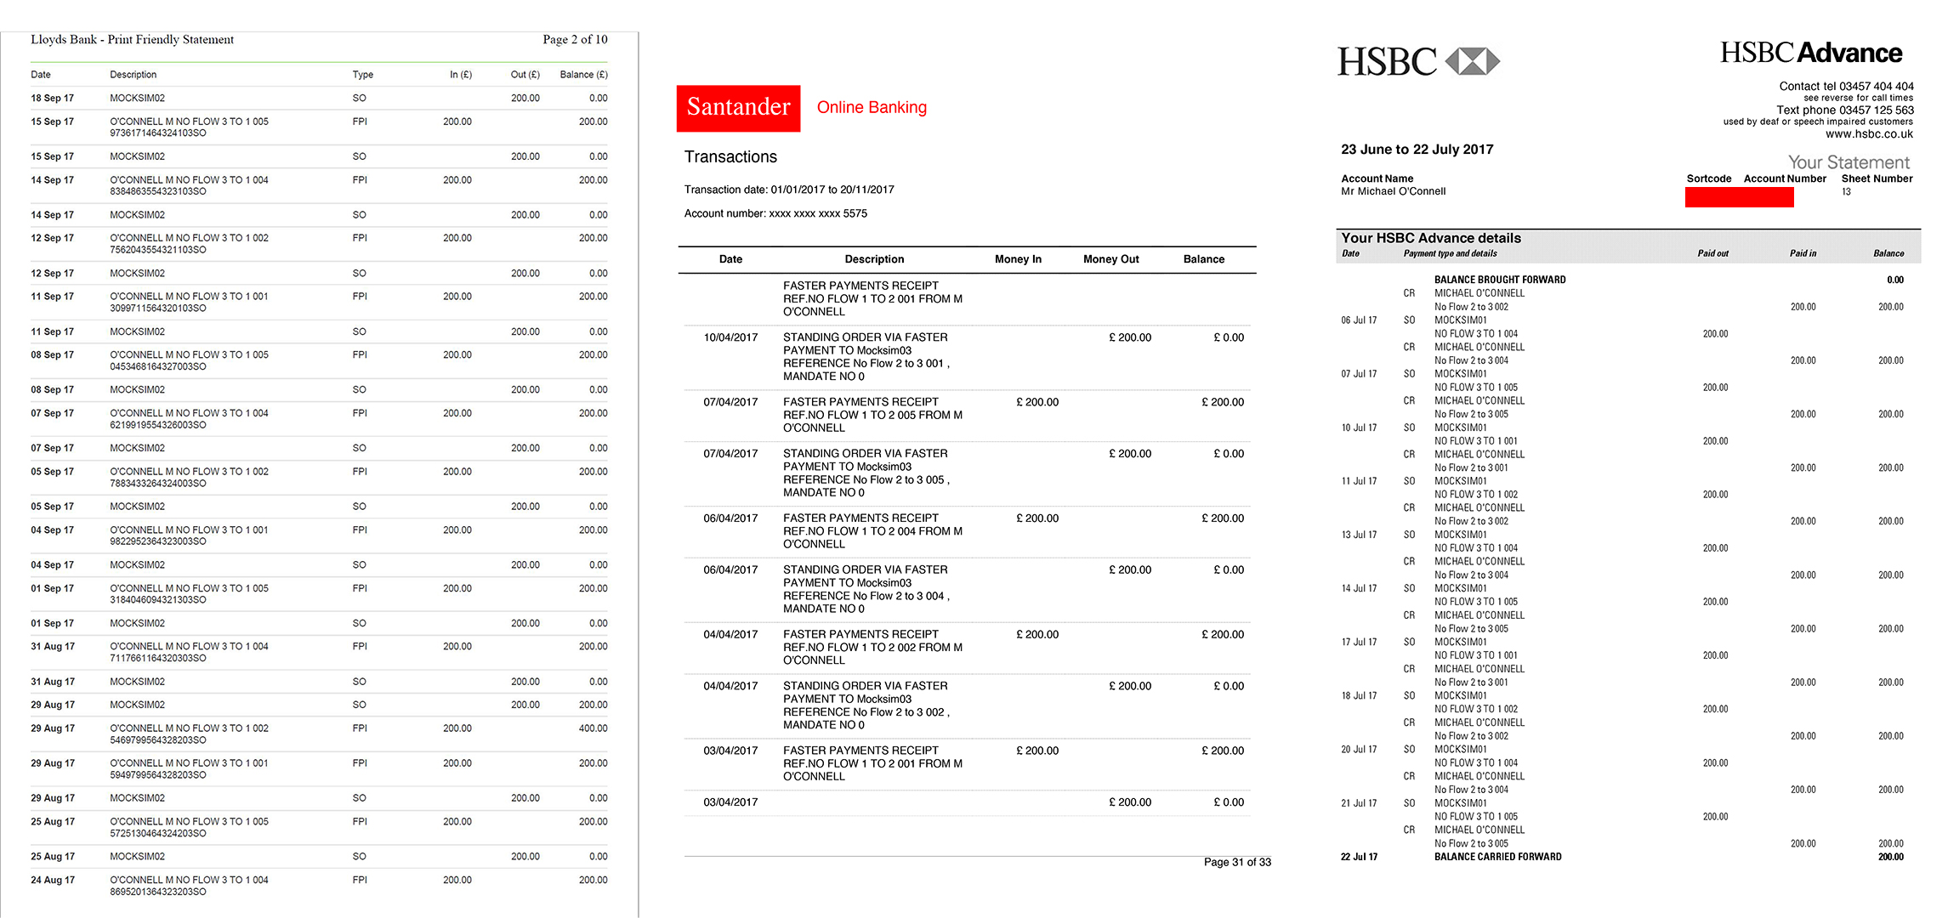Select the Santander 'Transactions' heading
1948x918 pixels.
click(730, 156)
